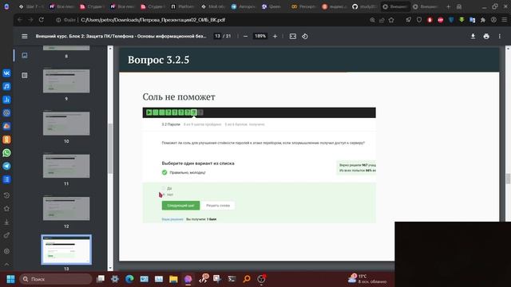Switch to the Qwen tab
The height and width of the screenshot is (287, 511).
point(272,6)
